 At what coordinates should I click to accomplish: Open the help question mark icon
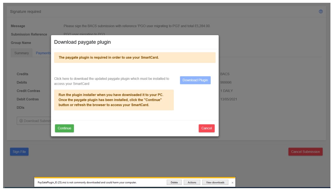[320, 11]
